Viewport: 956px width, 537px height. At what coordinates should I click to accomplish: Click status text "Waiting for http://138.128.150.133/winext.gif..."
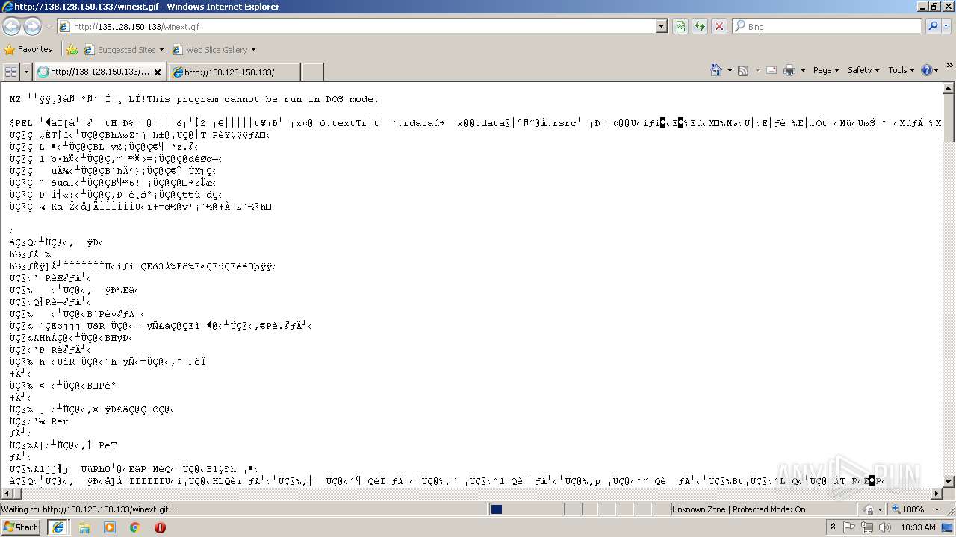pos(89,509)
